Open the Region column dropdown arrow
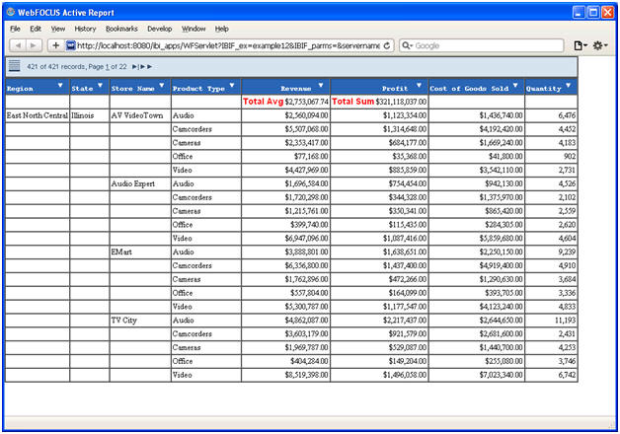Image resolution: width=620 pixels, height=434 pixels. [x=60, y=85]
